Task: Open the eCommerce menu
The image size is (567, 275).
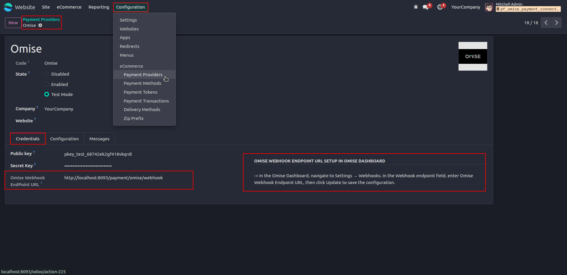Action: (69, 7)
